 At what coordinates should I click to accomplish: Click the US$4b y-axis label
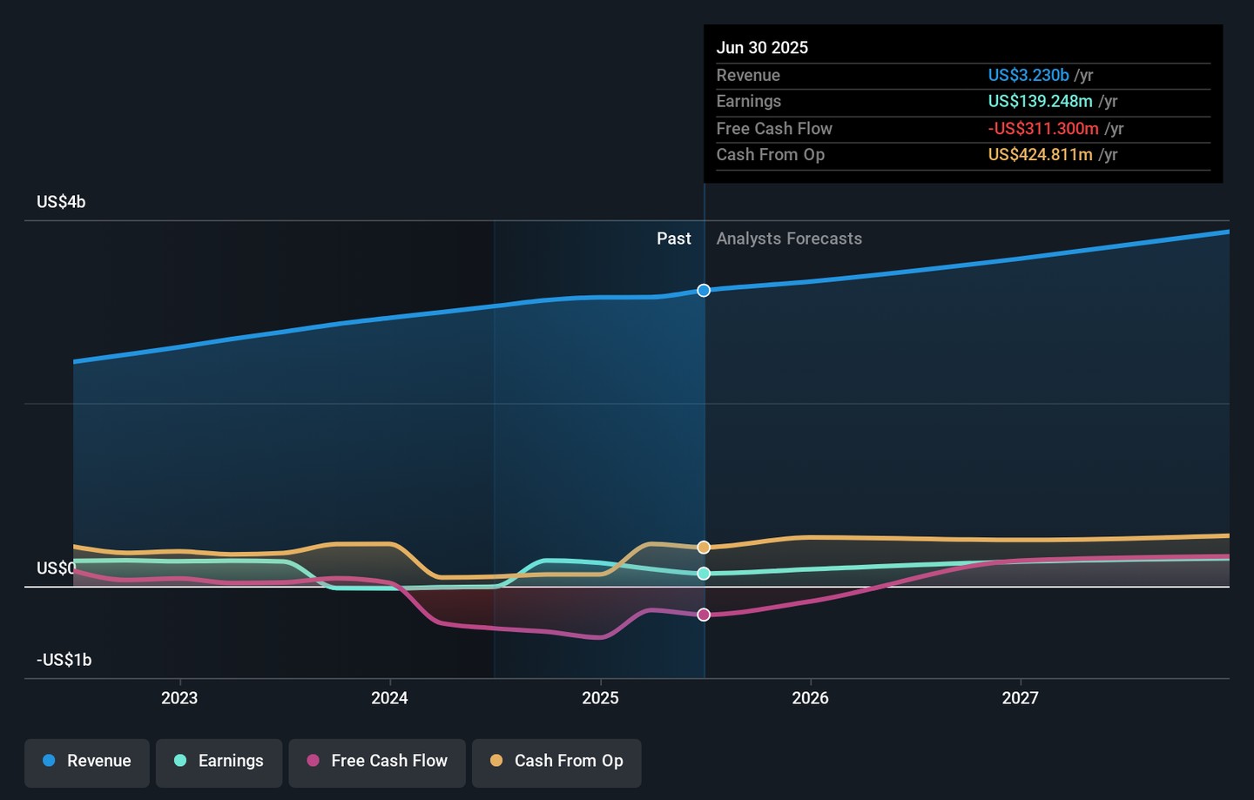[61, 202]
